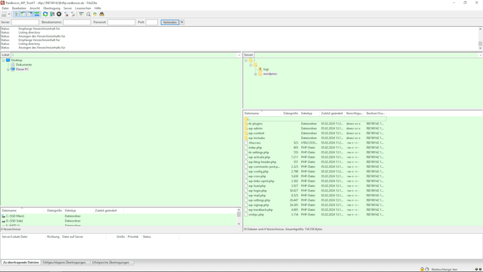Toggle the transfer queue display

coord(37,13)
